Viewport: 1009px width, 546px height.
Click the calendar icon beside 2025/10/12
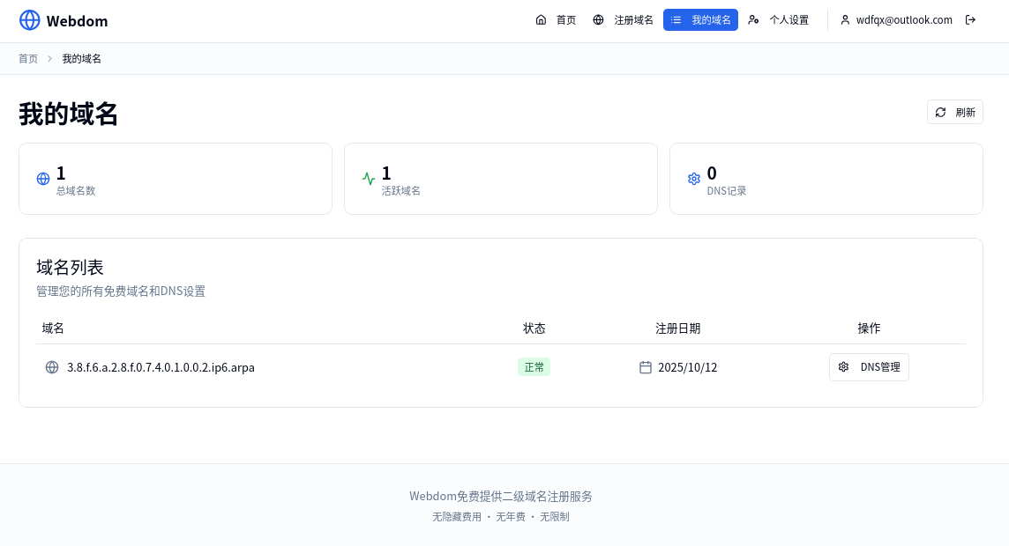click(x=646, y=367)
